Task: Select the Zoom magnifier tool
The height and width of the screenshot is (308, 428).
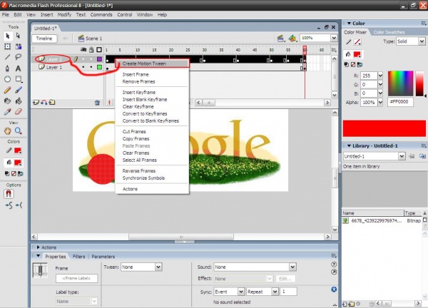Action: click(19, 131)
